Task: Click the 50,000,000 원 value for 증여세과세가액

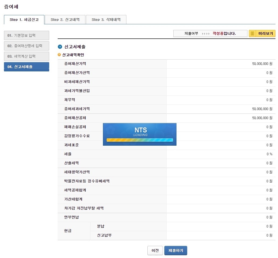Action: pos(262,109)
